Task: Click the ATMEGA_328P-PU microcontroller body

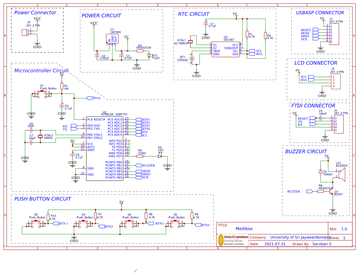Action: tap(105, 148)
